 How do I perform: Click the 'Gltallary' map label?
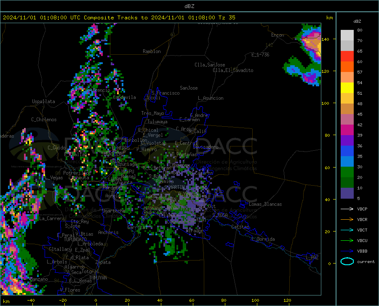click(x=60, y=249)
